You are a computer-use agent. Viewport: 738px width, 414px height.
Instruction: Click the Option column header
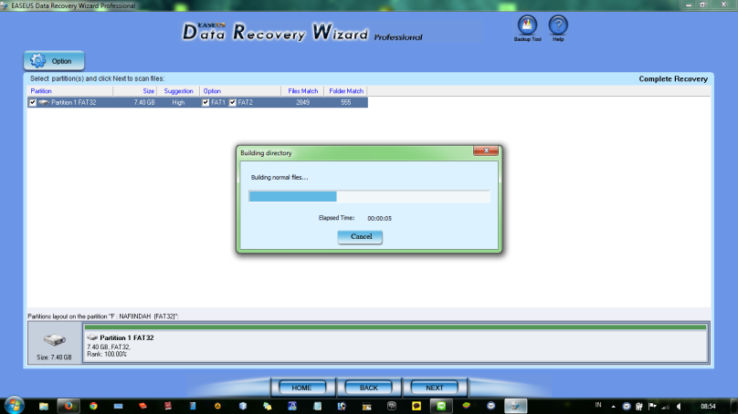[x=240, y=91]
